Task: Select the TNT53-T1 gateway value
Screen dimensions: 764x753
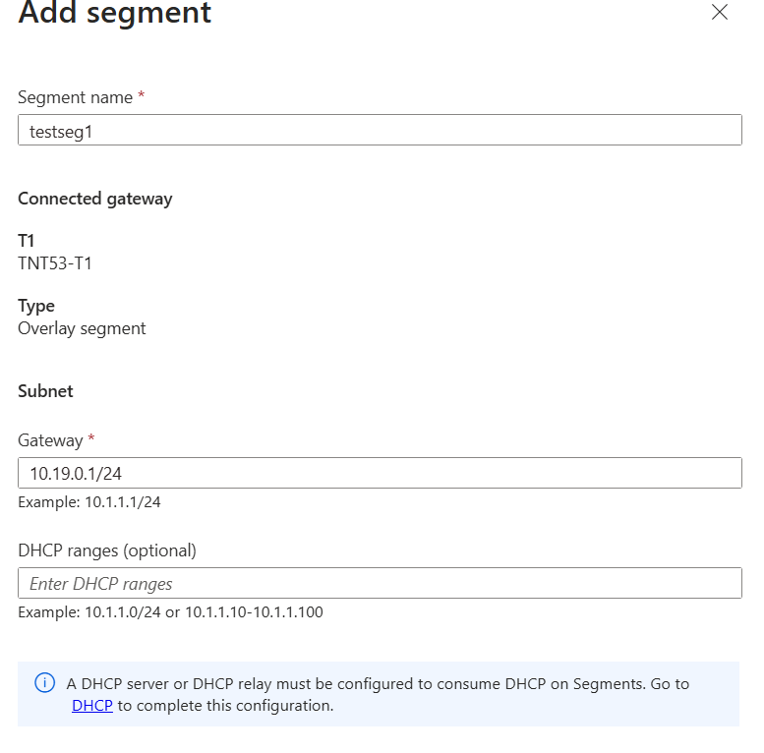Action: pyautogui.click(x=55, y=262)
